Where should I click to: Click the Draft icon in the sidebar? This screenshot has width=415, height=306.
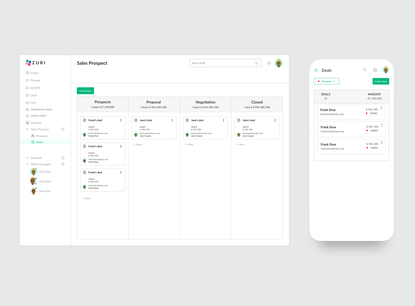[27, 95]
